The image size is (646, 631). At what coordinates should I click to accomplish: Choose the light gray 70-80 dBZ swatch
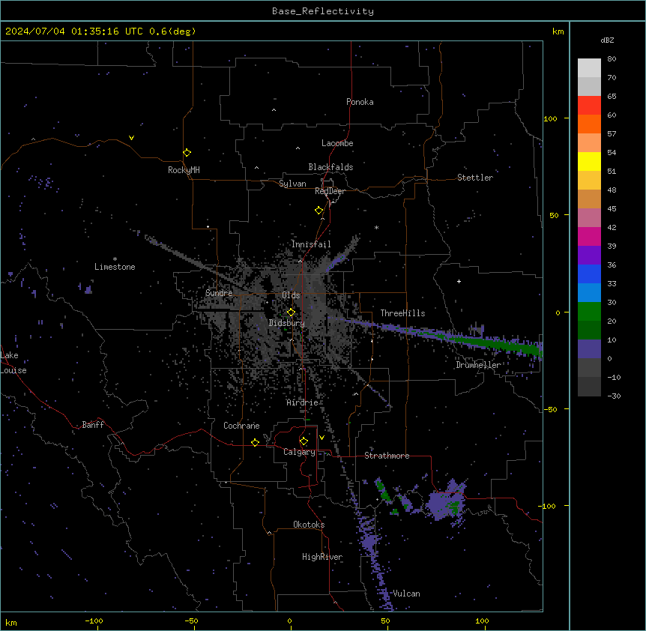589,68
